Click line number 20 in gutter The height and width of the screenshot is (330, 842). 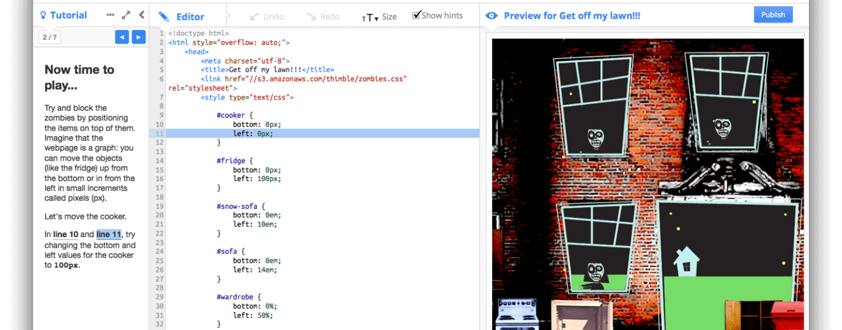159,215
